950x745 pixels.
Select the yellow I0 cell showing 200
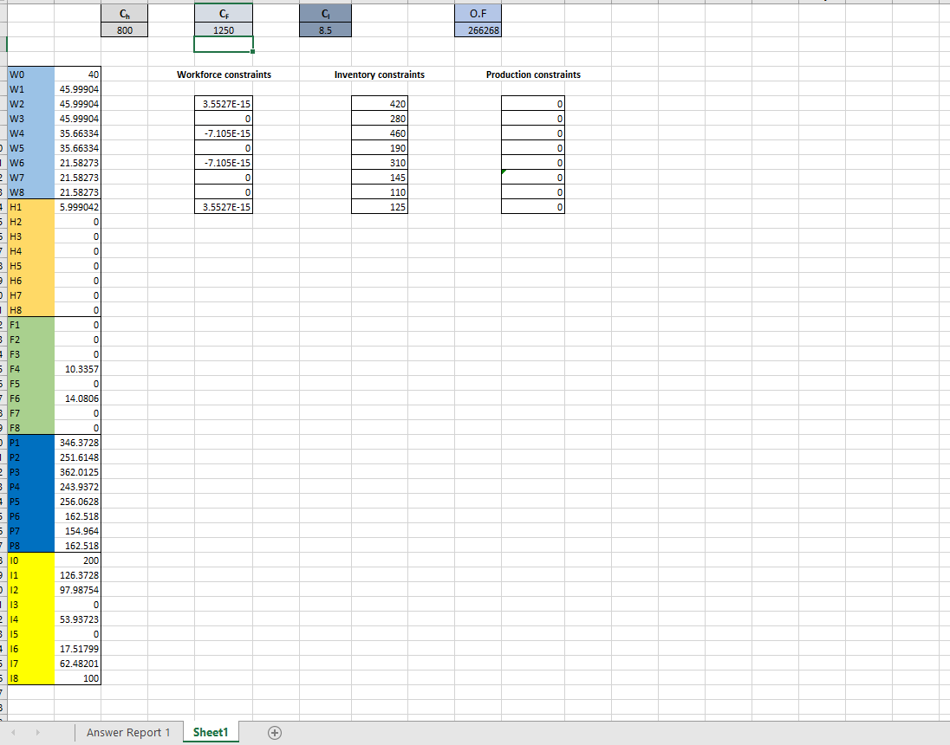pos(76,560)
